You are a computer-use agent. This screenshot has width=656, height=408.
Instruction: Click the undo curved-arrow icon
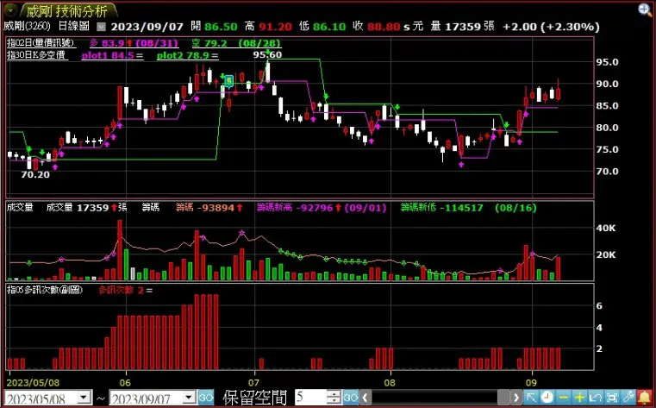596,397
